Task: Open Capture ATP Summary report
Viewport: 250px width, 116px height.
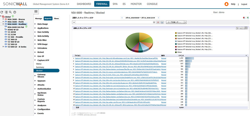Action: (x=40, y=67)
